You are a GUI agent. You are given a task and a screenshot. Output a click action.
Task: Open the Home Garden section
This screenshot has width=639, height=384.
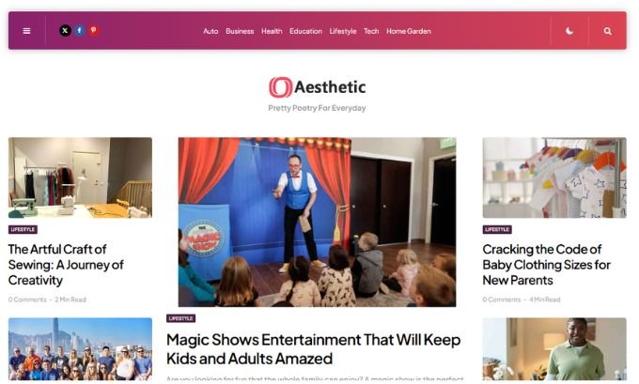coord(409,31)
